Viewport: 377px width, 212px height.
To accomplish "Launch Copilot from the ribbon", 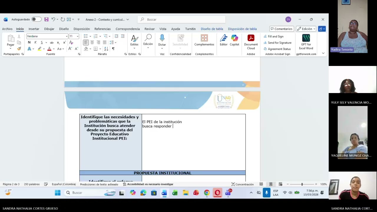I will coord(234,40).
